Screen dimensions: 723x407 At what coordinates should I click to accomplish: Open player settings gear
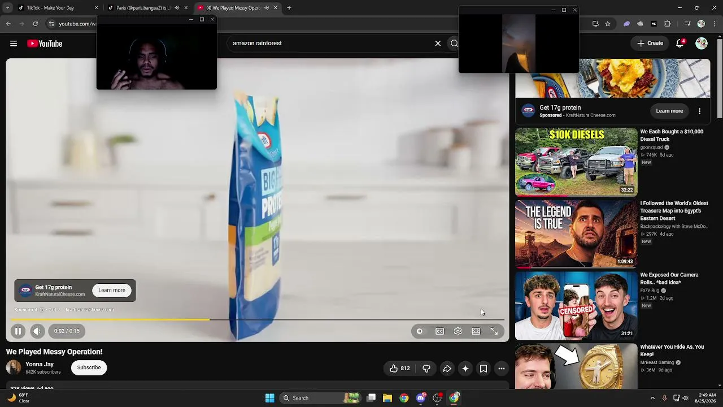(458, 331)
